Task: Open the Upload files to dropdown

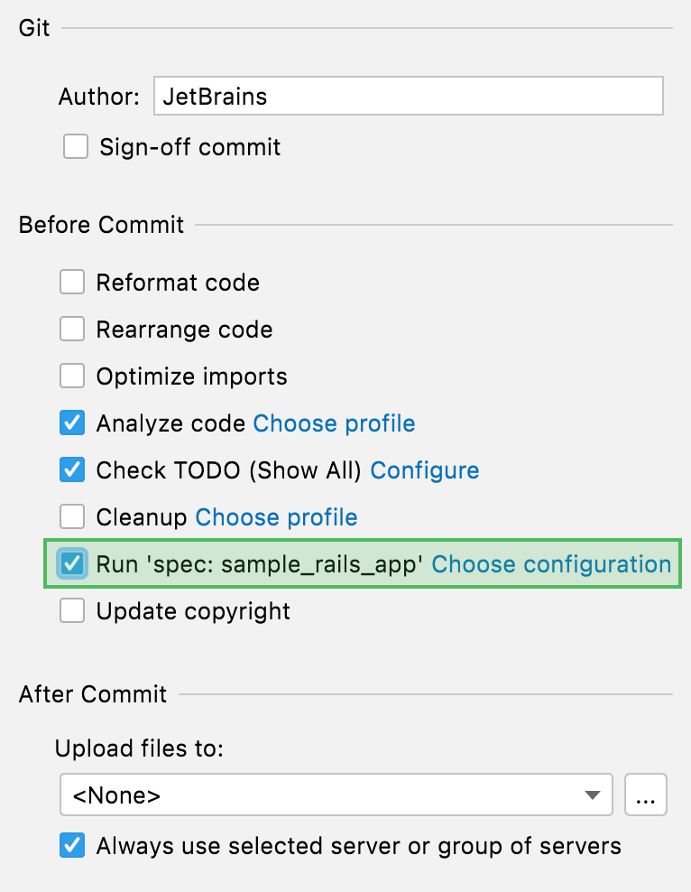Action: tap(334, 794)
